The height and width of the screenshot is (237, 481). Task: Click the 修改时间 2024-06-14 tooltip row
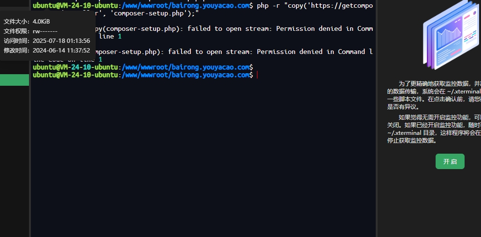[46, 50]
